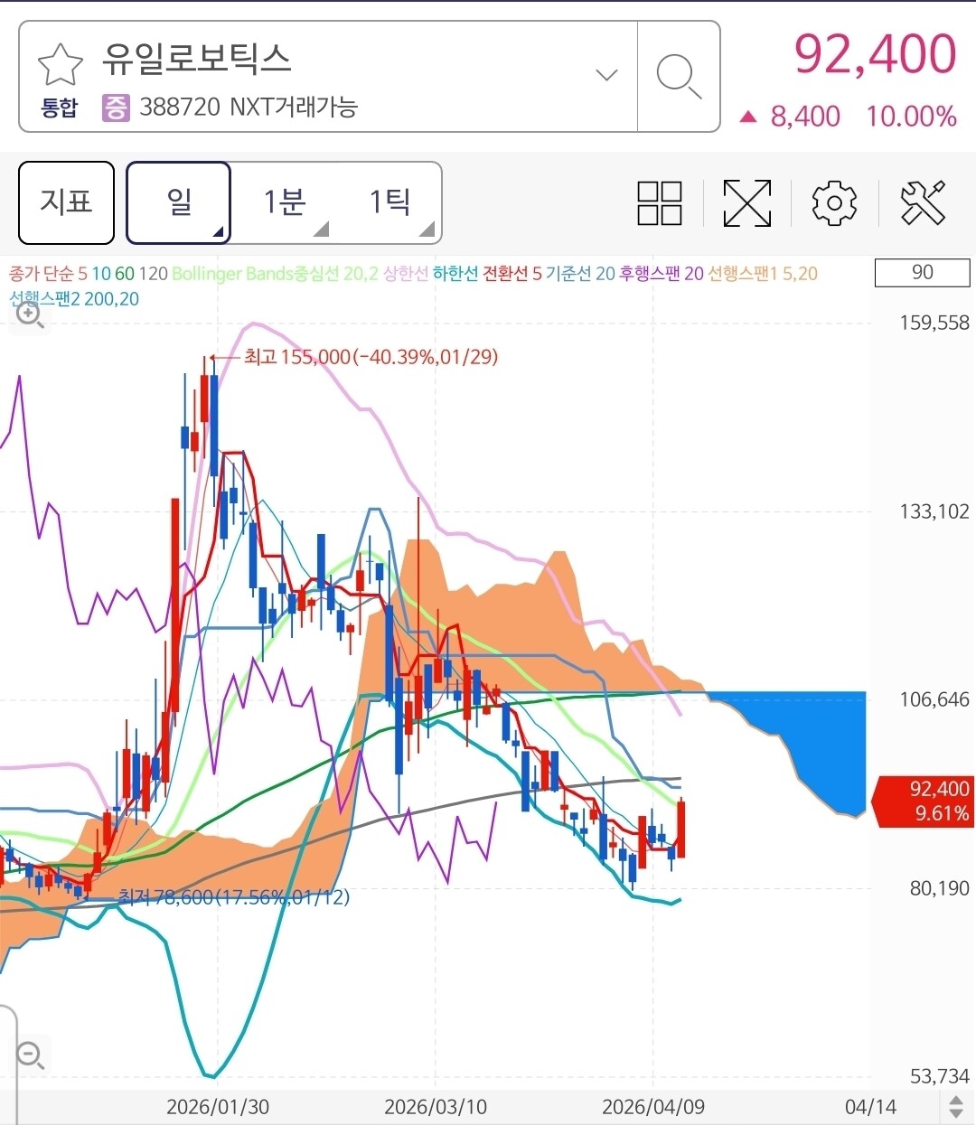Screen dimensions: 976x1125
Task: Click the 하한선 legend label
Action: pyautogui.click(x=455, y=274)
